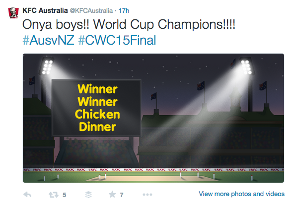
Task: Open the 17h timestamp permalink
Action: click(124, 10)
